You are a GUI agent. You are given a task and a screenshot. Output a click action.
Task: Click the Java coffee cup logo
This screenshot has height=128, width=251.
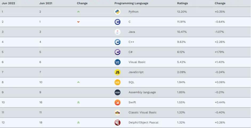(118, 32)
